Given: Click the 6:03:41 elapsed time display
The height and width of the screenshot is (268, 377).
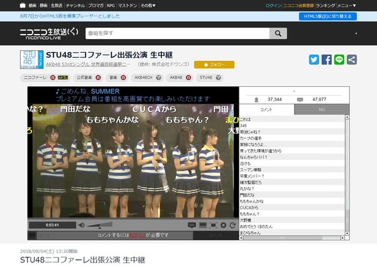Looking at the screenshot, I should point(52,225).
